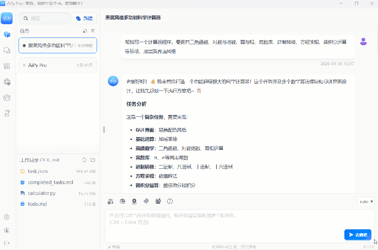
Task: Send with the 去做吧 button
Action: 358,235
